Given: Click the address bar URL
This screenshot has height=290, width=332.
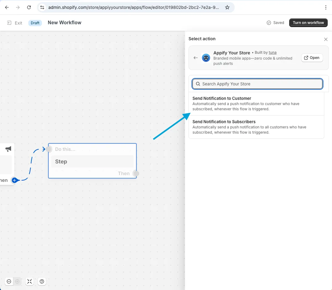Looking at the screenshot, I should coord(133,7).
